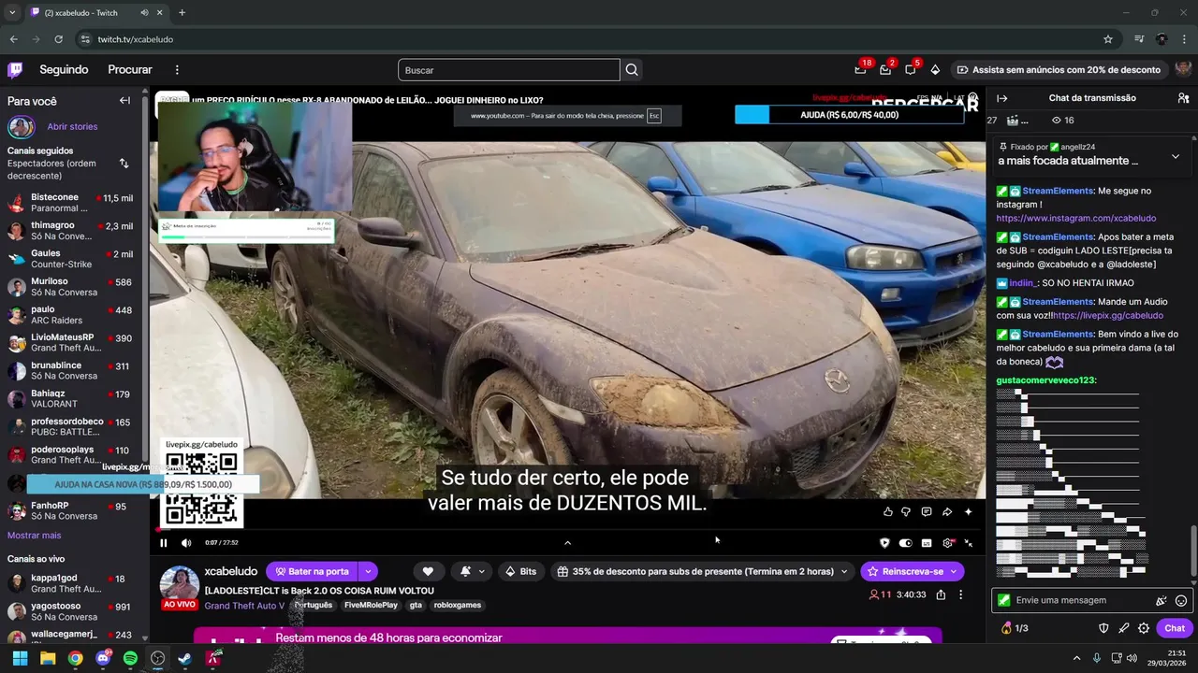
Task: Toggle the heart follow button
Action: (428, 571)
